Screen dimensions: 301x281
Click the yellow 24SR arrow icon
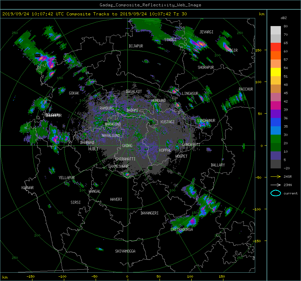coord(276,176)
